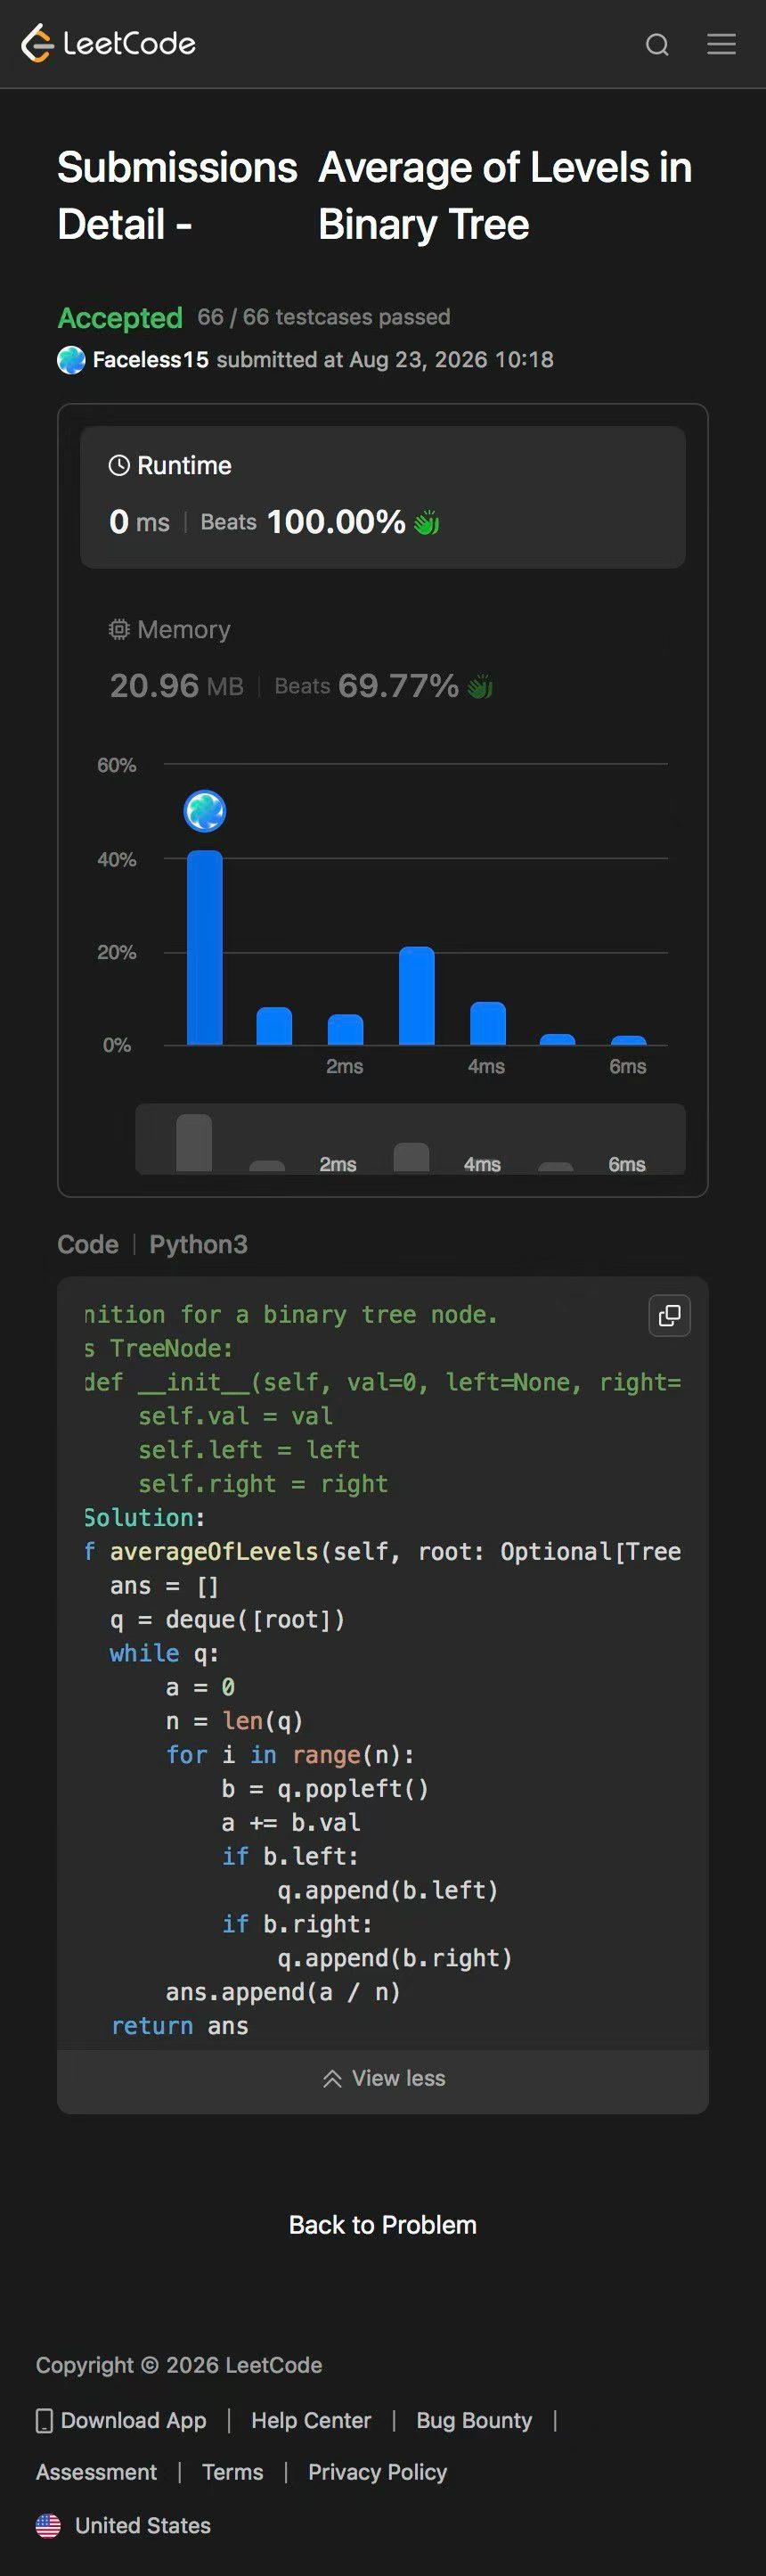Click the '20.96 MB' memory value
The height and width of the screenshot is (2576, 766).
pos(176,686)
